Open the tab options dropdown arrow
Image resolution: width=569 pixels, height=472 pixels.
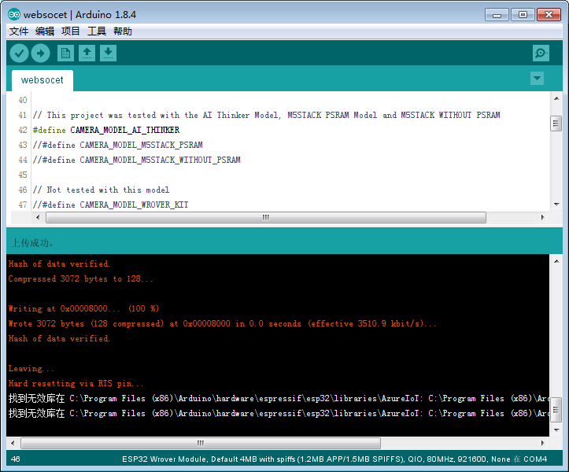(537, 78)
